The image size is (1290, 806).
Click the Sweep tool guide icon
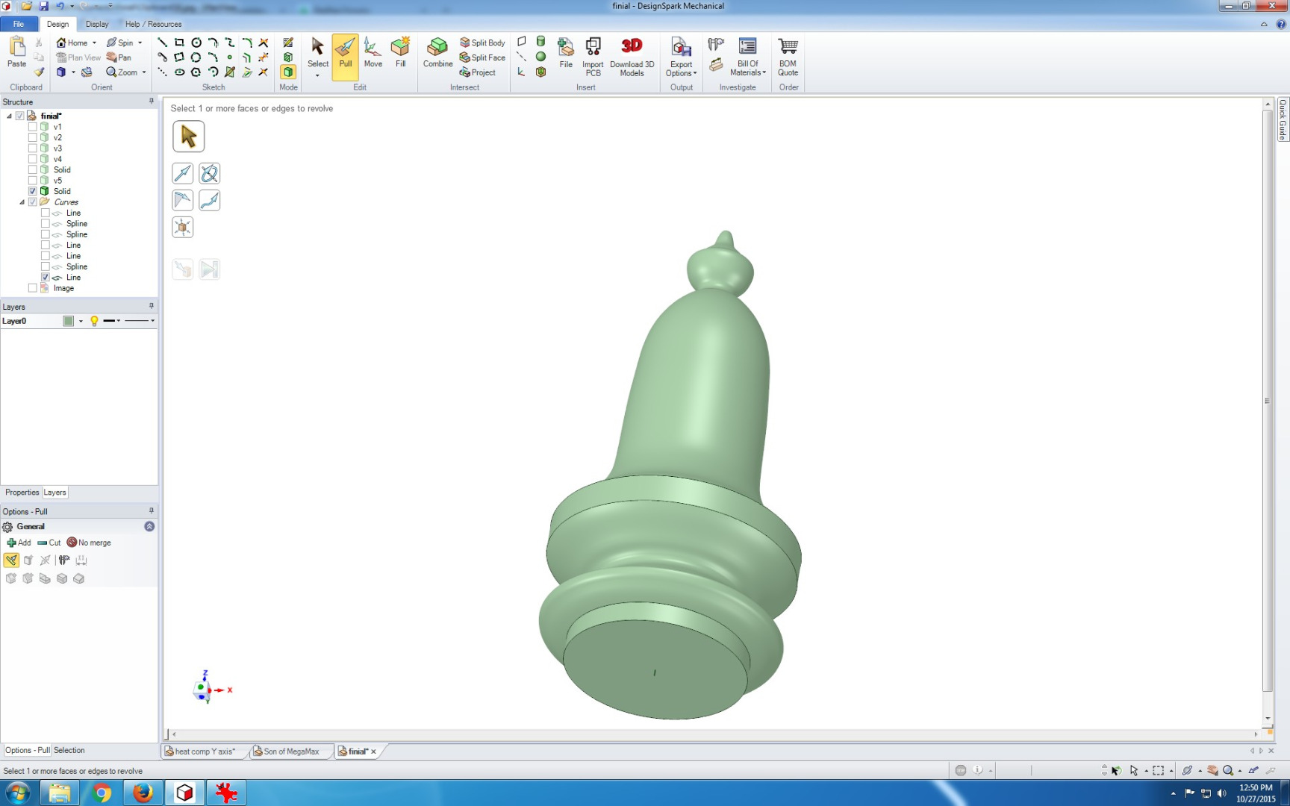[210, 200]
